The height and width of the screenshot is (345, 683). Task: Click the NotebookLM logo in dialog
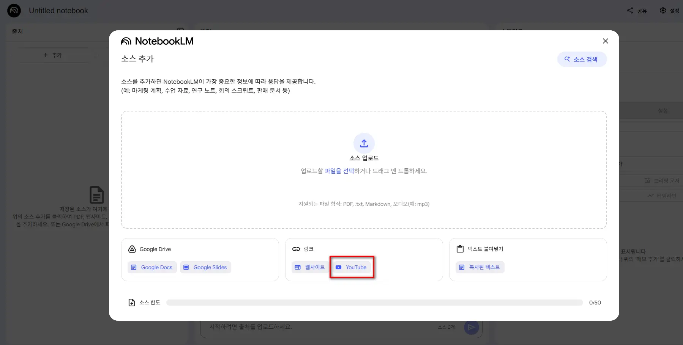[x=157, y=41]
